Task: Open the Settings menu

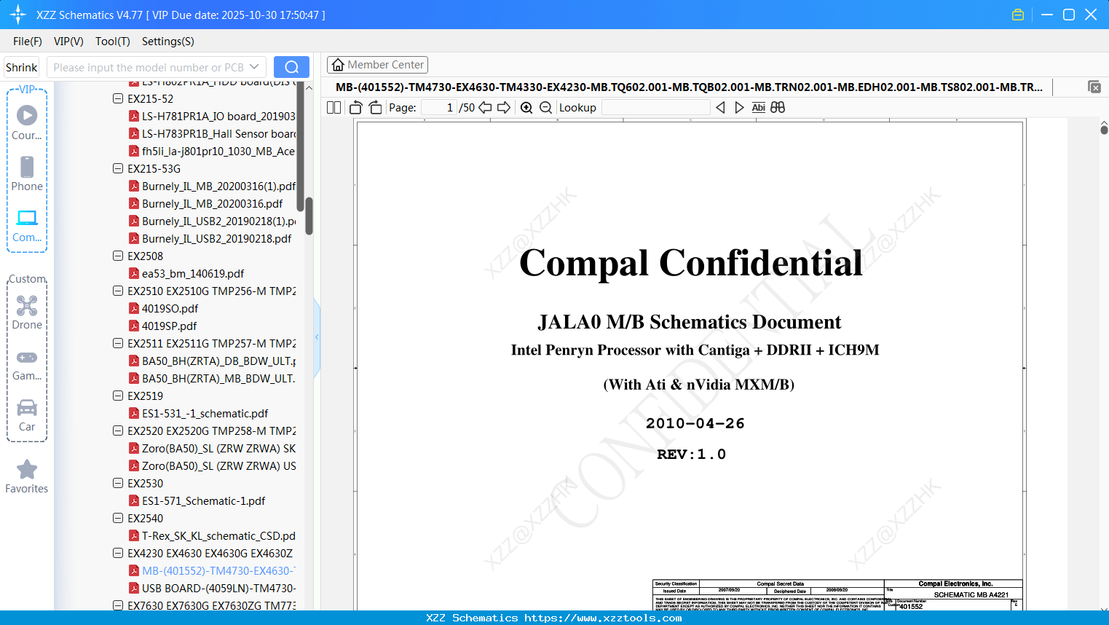Action: (168, 42)
